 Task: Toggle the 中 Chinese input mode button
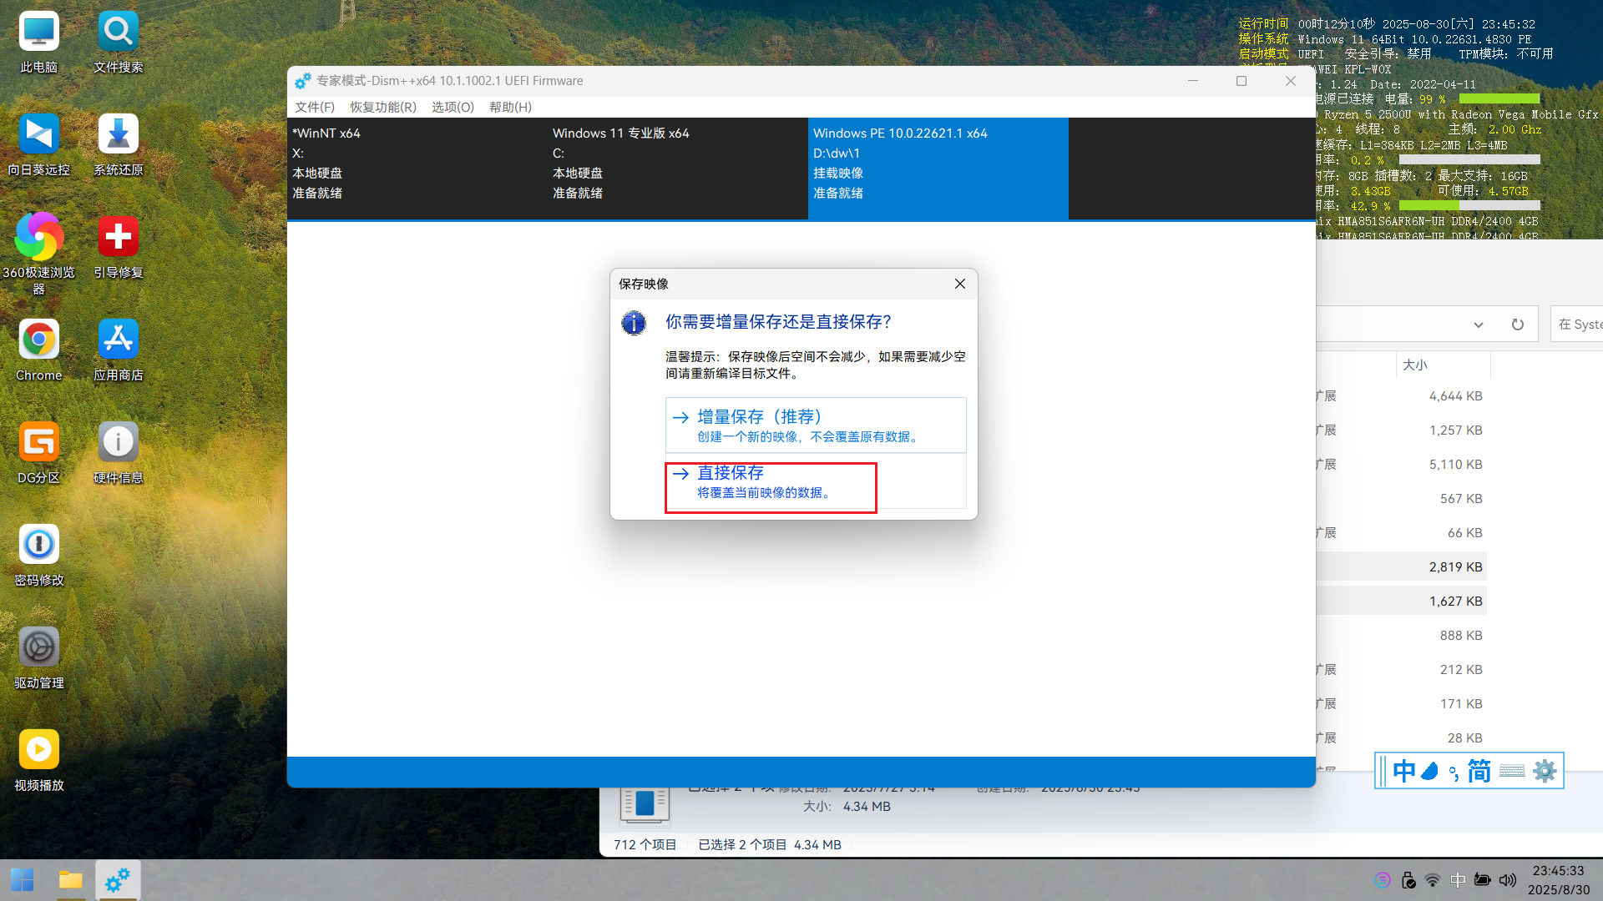coord(1403,771)
